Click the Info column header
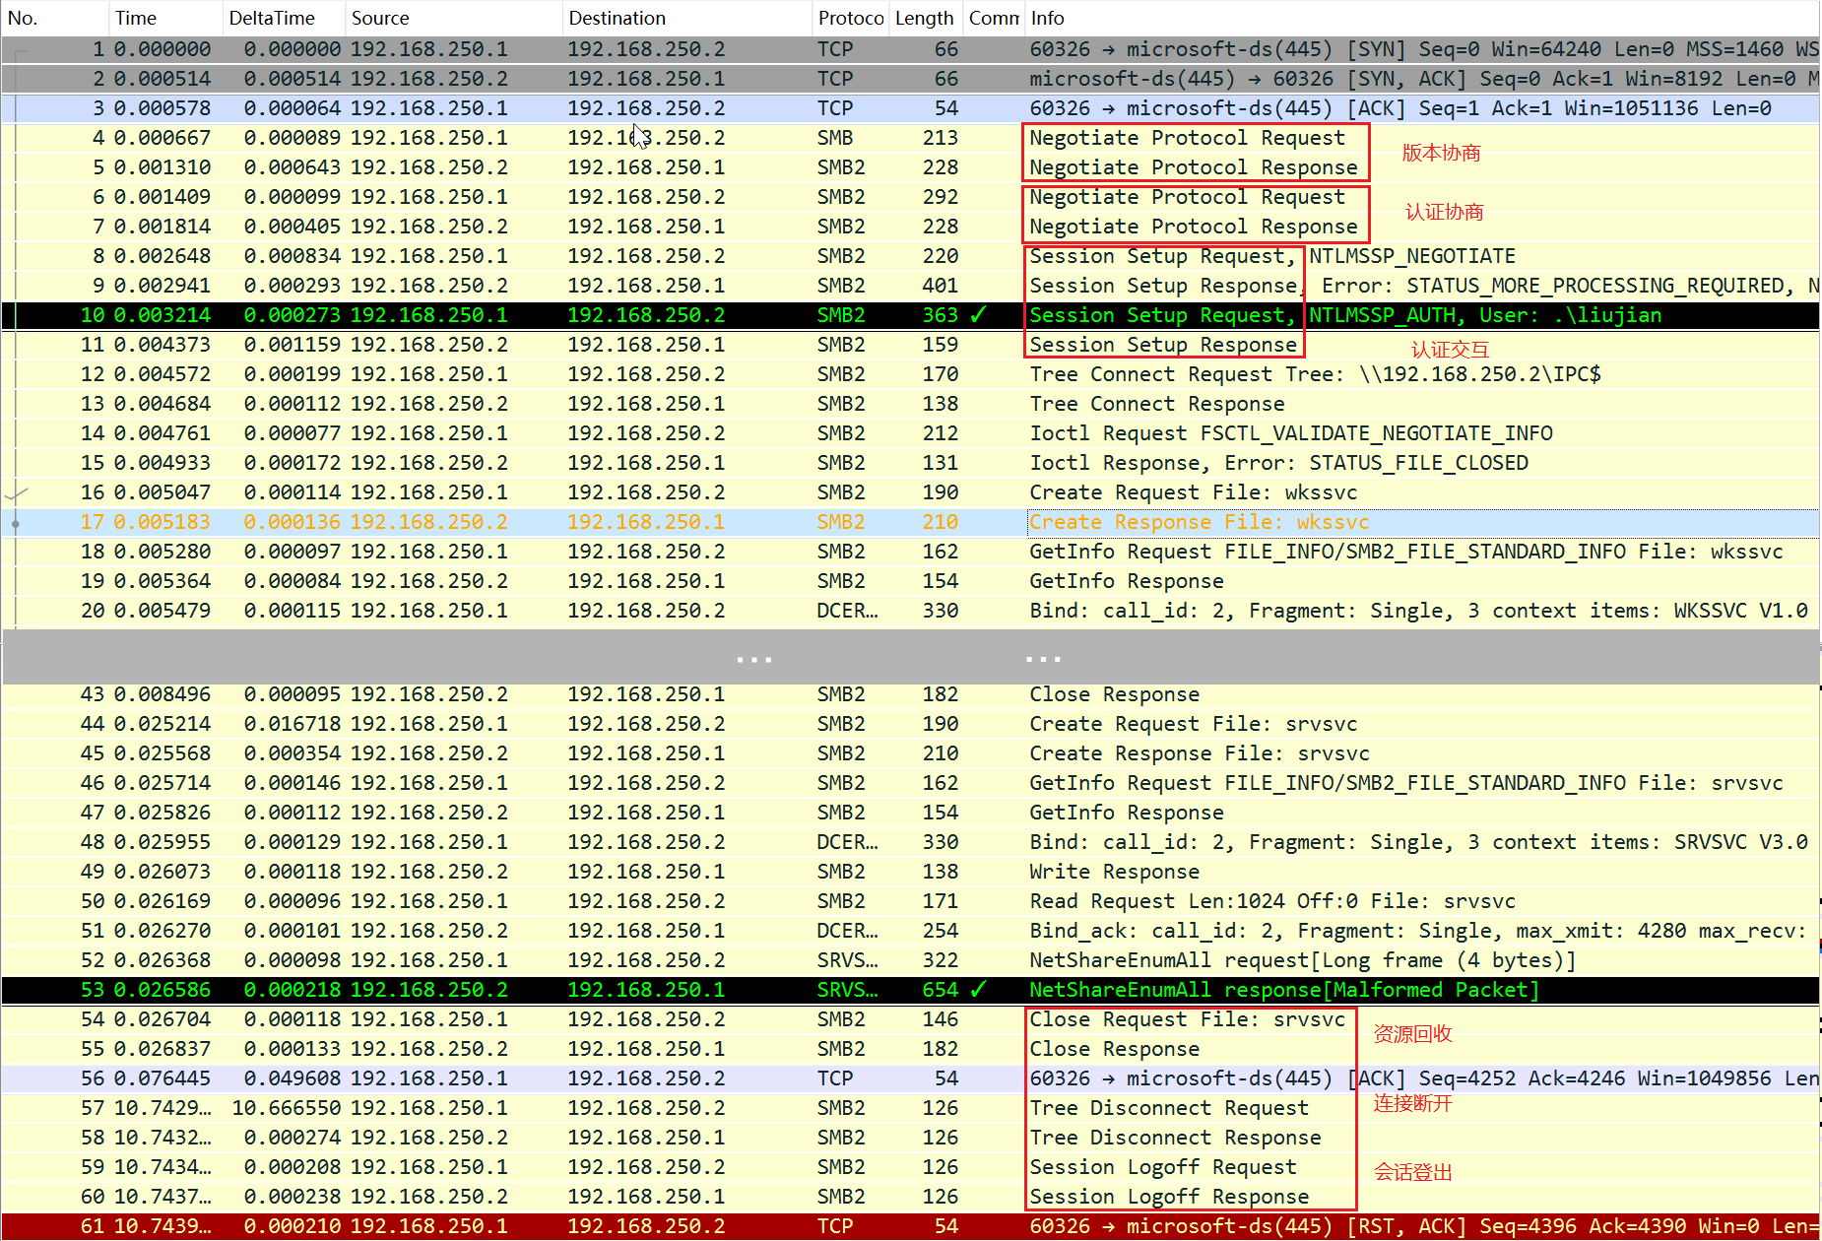 [1048, 18]
